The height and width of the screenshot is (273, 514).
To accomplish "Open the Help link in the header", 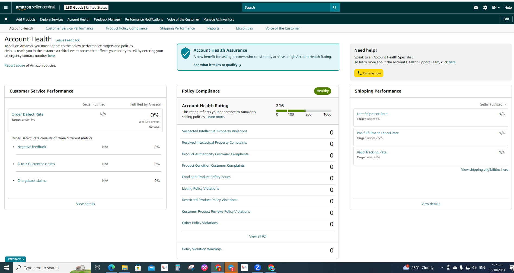I will coord(508,8).
